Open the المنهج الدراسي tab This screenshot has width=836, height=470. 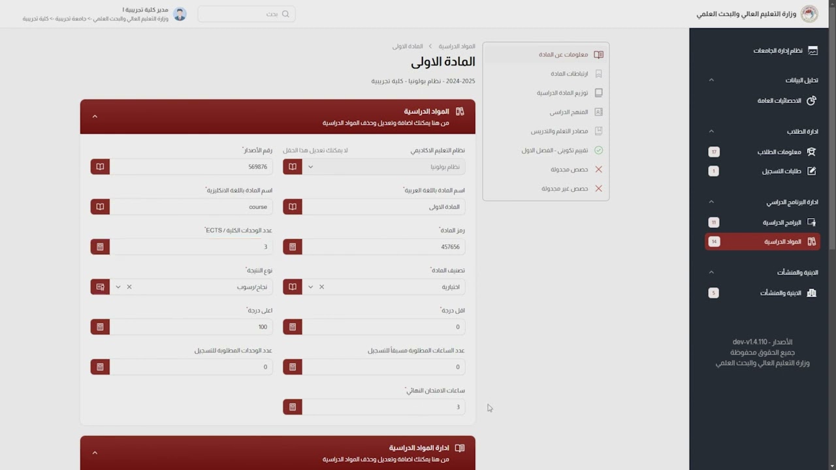546,112
